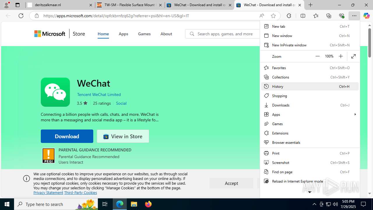Viewport: 373px width, 210px height.
Task: Open the Privacy Statement link
Action: coord(48,192)
